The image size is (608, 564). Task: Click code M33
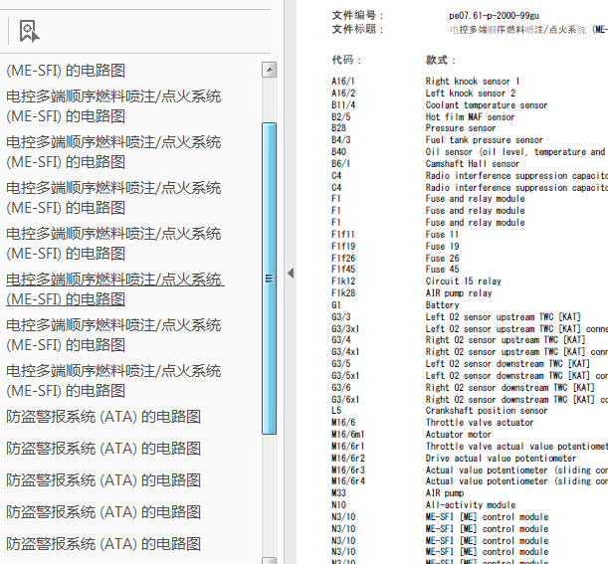pyautogui.click(x=338, y=493)
